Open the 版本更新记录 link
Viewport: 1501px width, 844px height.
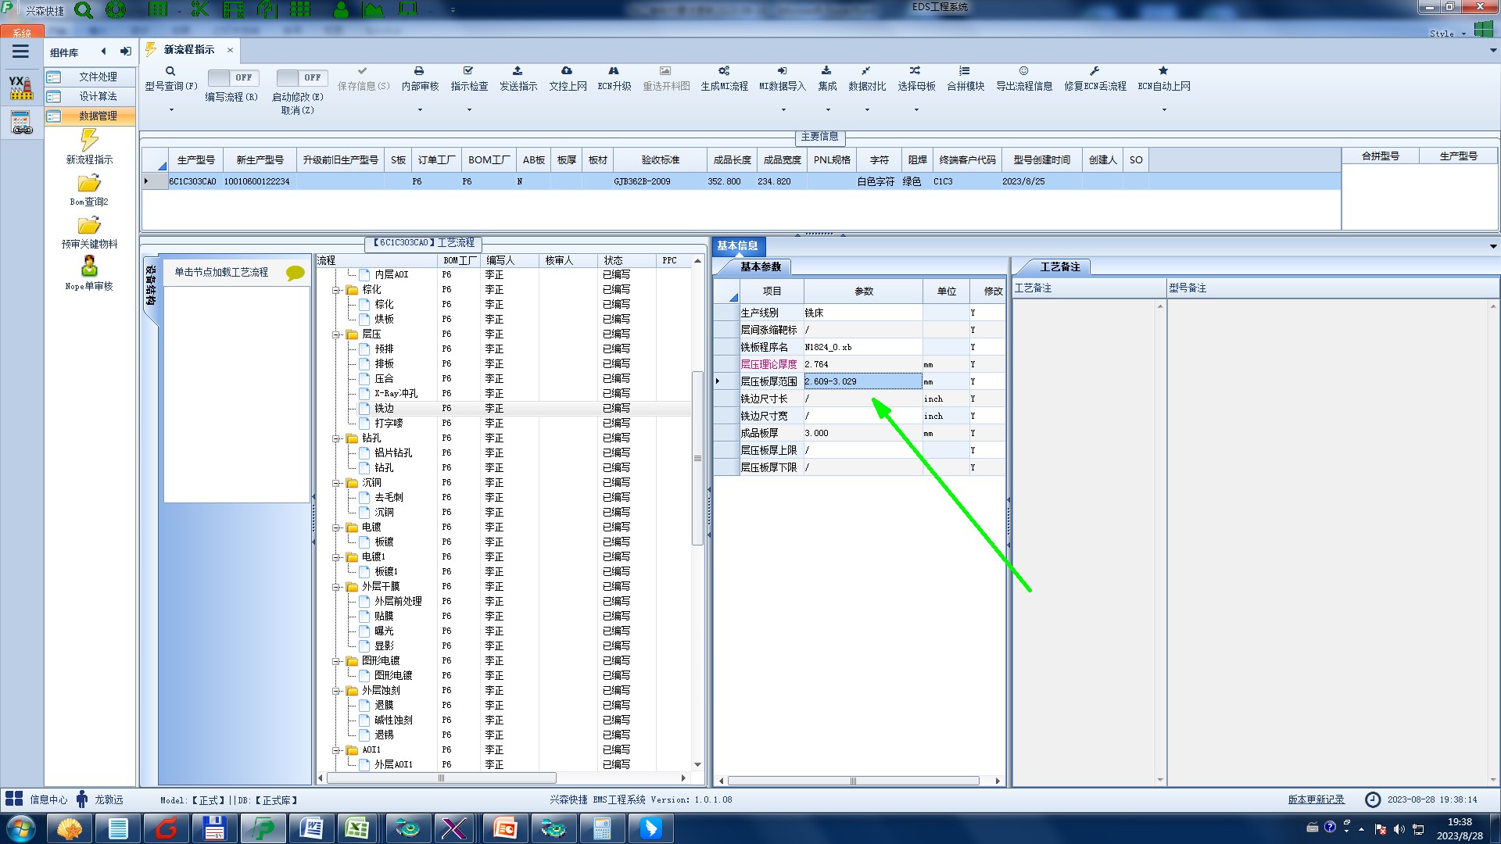[x=1317, y=799]
